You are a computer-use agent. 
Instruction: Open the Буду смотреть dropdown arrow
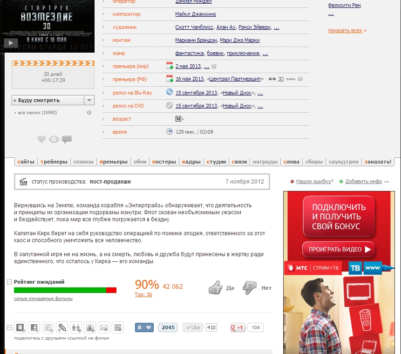[x=89, y=100]
